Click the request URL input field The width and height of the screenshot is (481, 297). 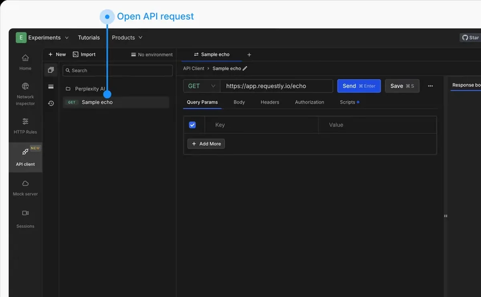tap(277, 86)
